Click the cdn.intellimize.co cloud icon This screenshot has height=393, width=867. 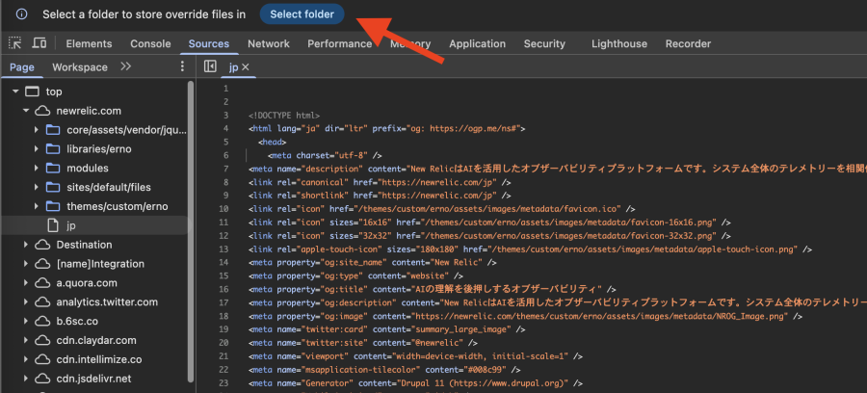[42, 360]
